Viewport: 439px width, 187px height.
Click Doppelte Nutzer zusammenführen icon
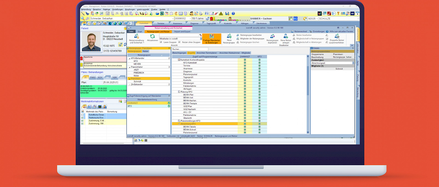click(337, 36)
